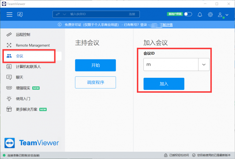Click the 计算机和联系人 contact-card icon
The image size is (235, 159).
pos(9,66)
